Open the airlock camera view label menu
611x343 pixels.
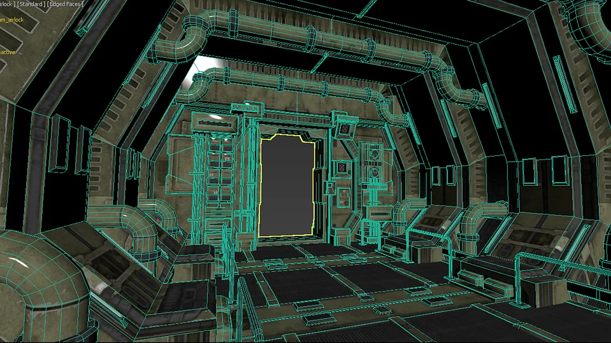(x=7, y=4)
